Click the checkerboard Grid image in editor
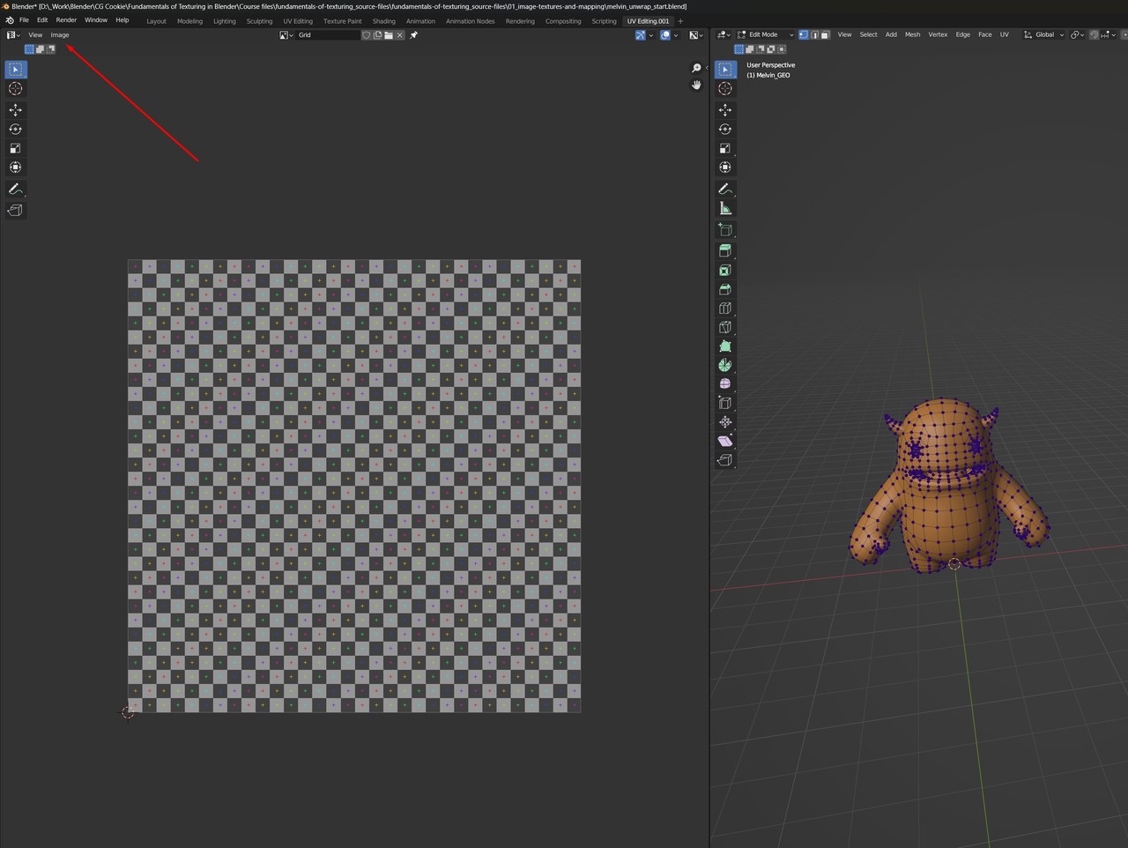This screenshot has height=848, width=1128. coord(354,486)
